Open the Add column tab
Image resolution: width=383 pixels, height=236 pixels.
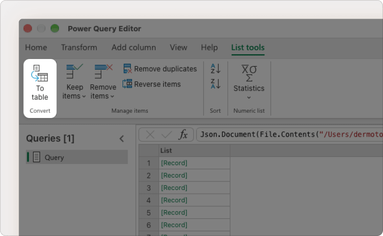(134, 47)
